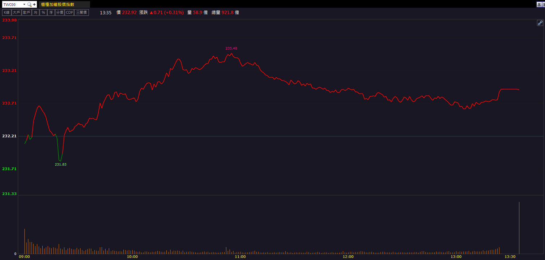Click the tall closing volume bar near 13:30

tap(519, 228)
